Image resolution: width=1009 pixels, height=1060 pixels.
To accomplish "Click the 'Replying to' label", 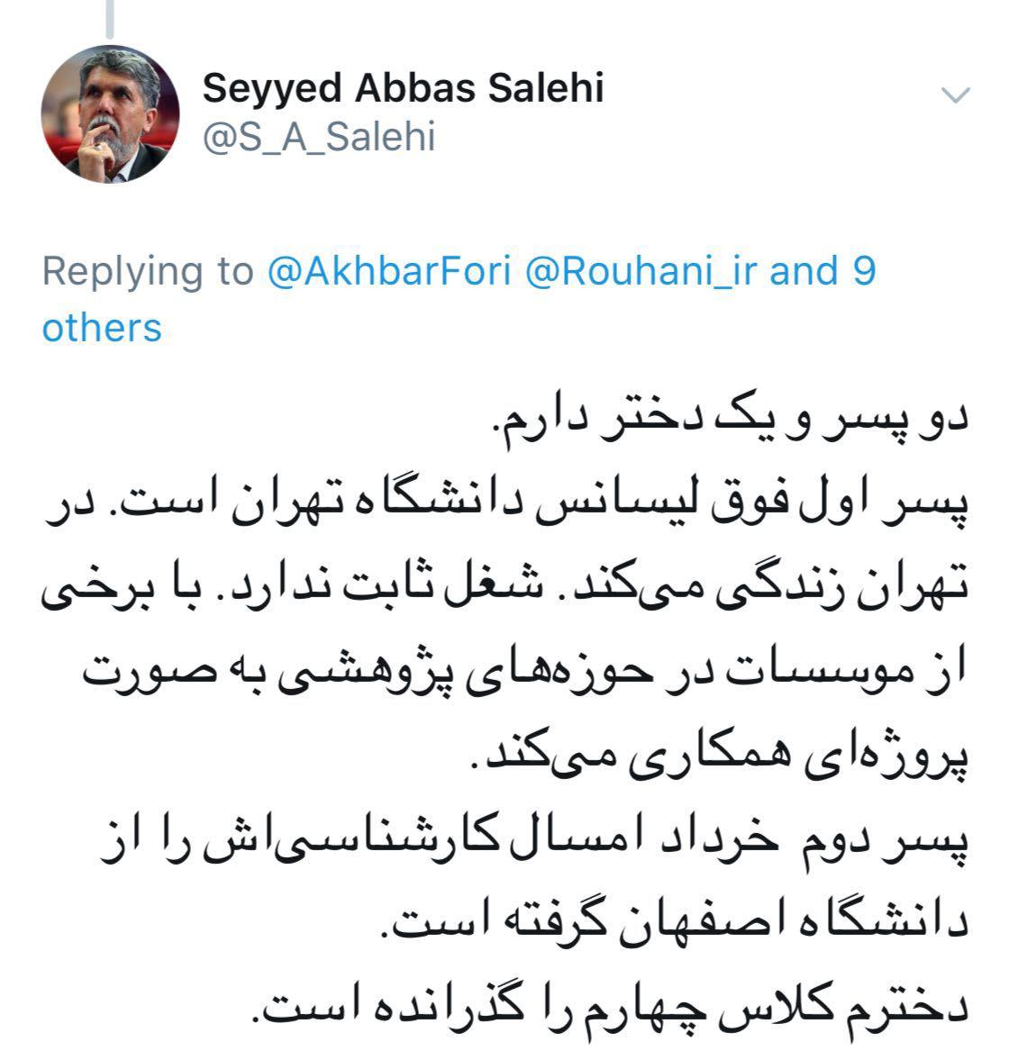I will point(148,271).
